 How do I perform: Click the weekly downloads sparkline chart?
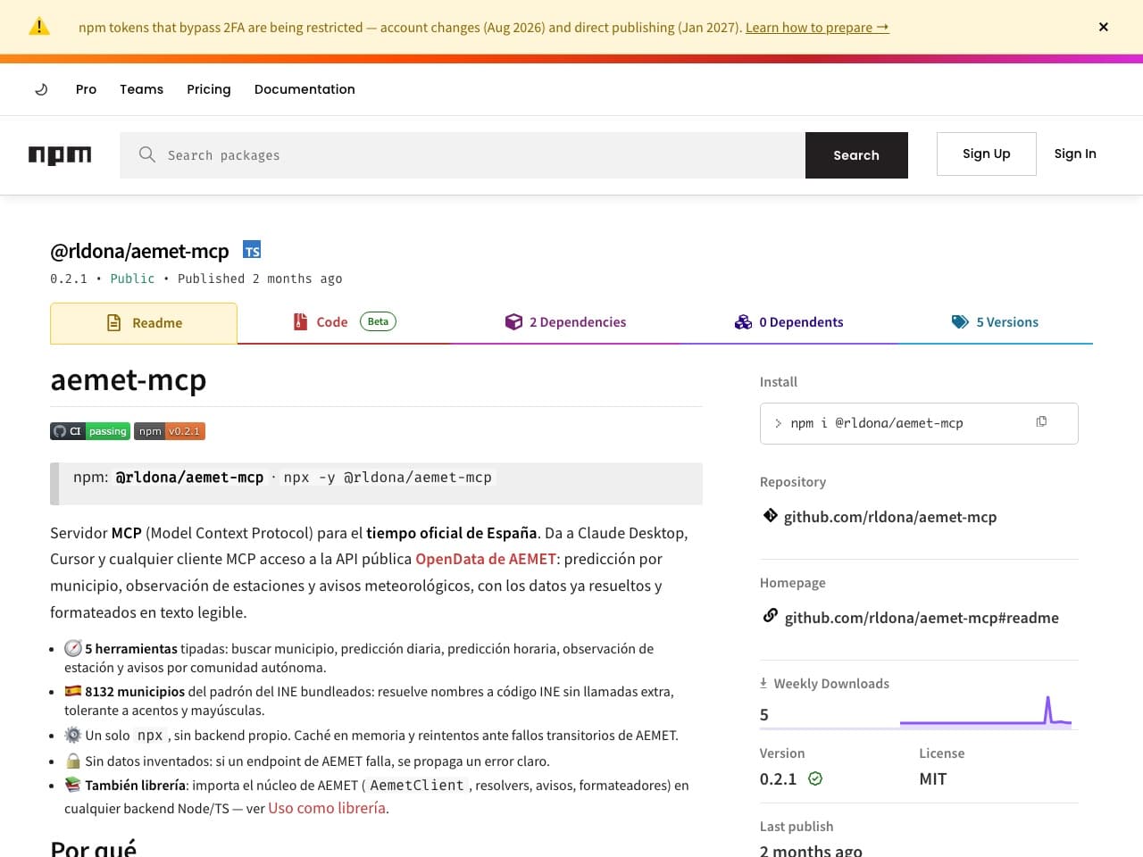pyautogui.click(x=986, y=711)
